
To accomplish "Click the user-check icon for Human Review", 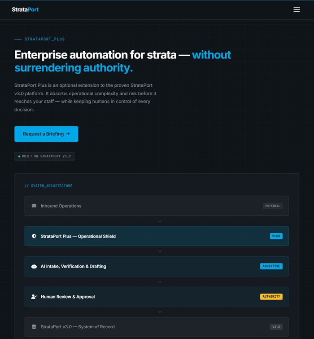I will 34,297.
